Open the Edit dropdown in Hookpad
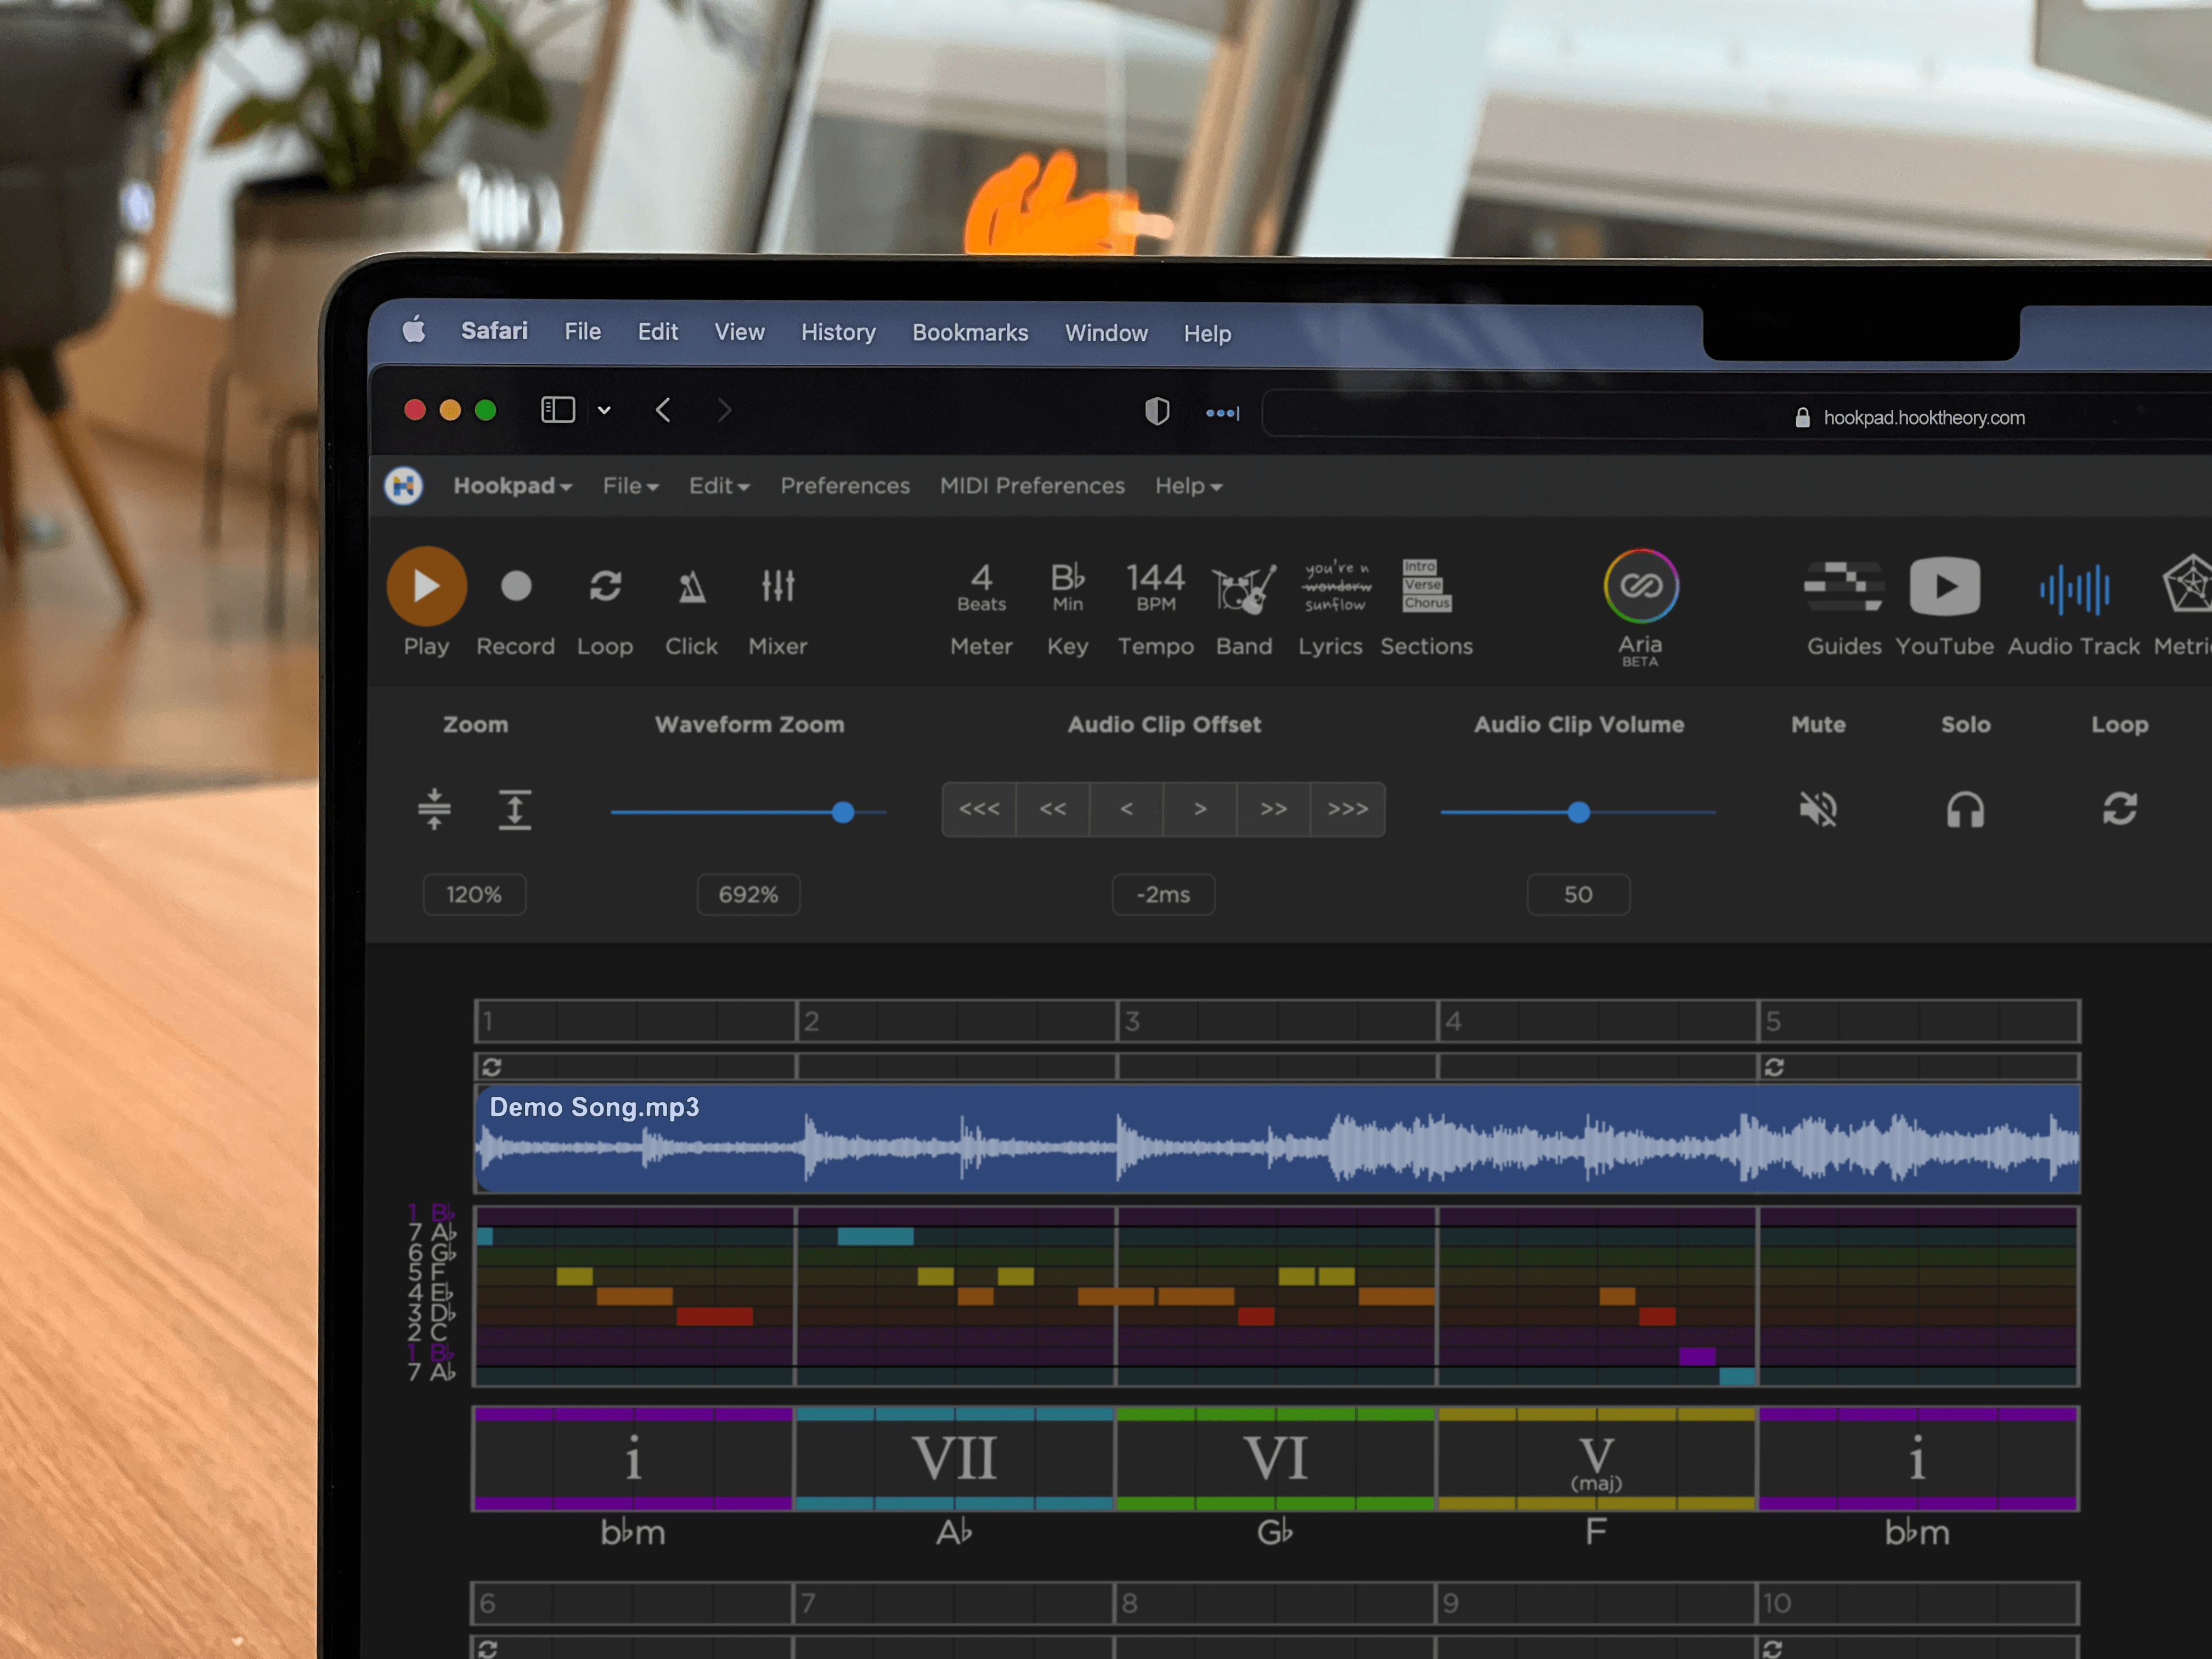The image size is (2212, 1659). (x=717, y=487)
